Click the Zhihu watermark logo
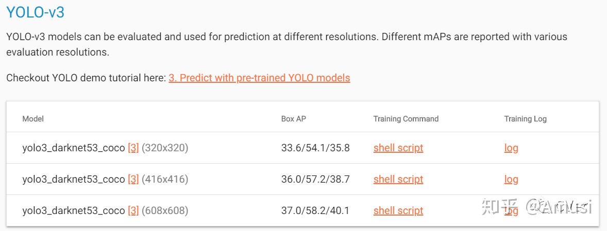This screenshot has height=231, width=607. pyautogui.click(x=499, y=207)
